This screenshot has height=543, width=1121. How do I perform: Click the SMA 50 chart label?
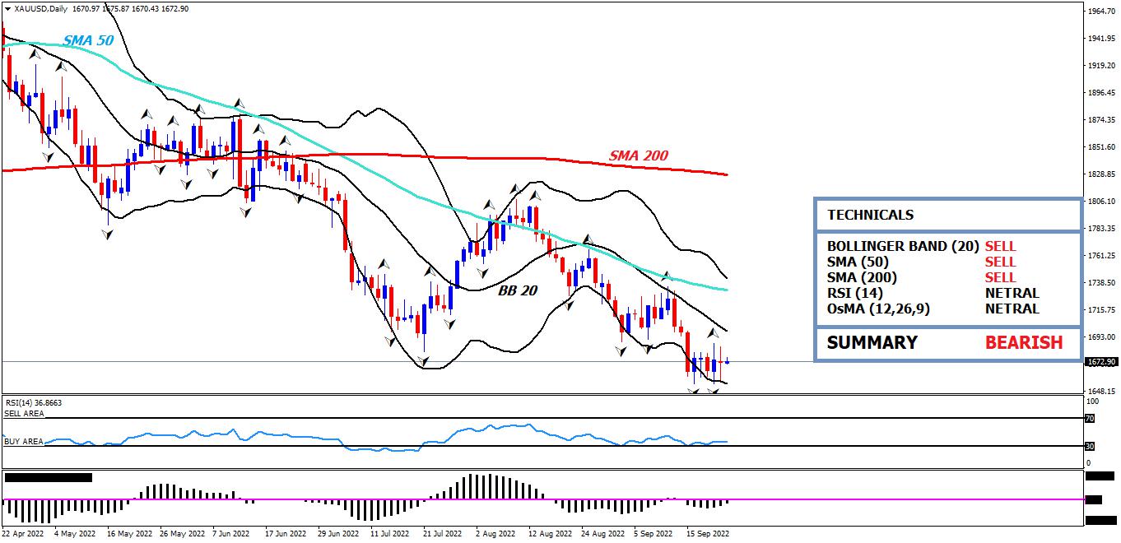(88, 39)
